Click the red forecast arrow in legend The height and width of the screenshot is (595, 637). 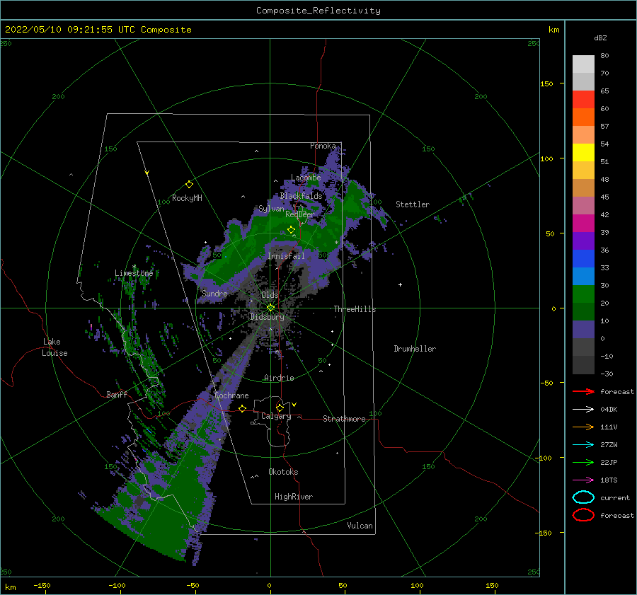pyautogui.click(x=583, y=391)
